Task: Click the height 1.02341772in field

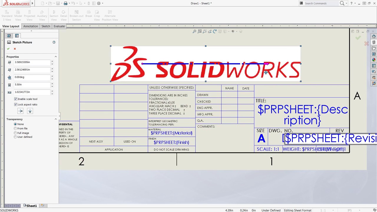Action: [32, 92]
